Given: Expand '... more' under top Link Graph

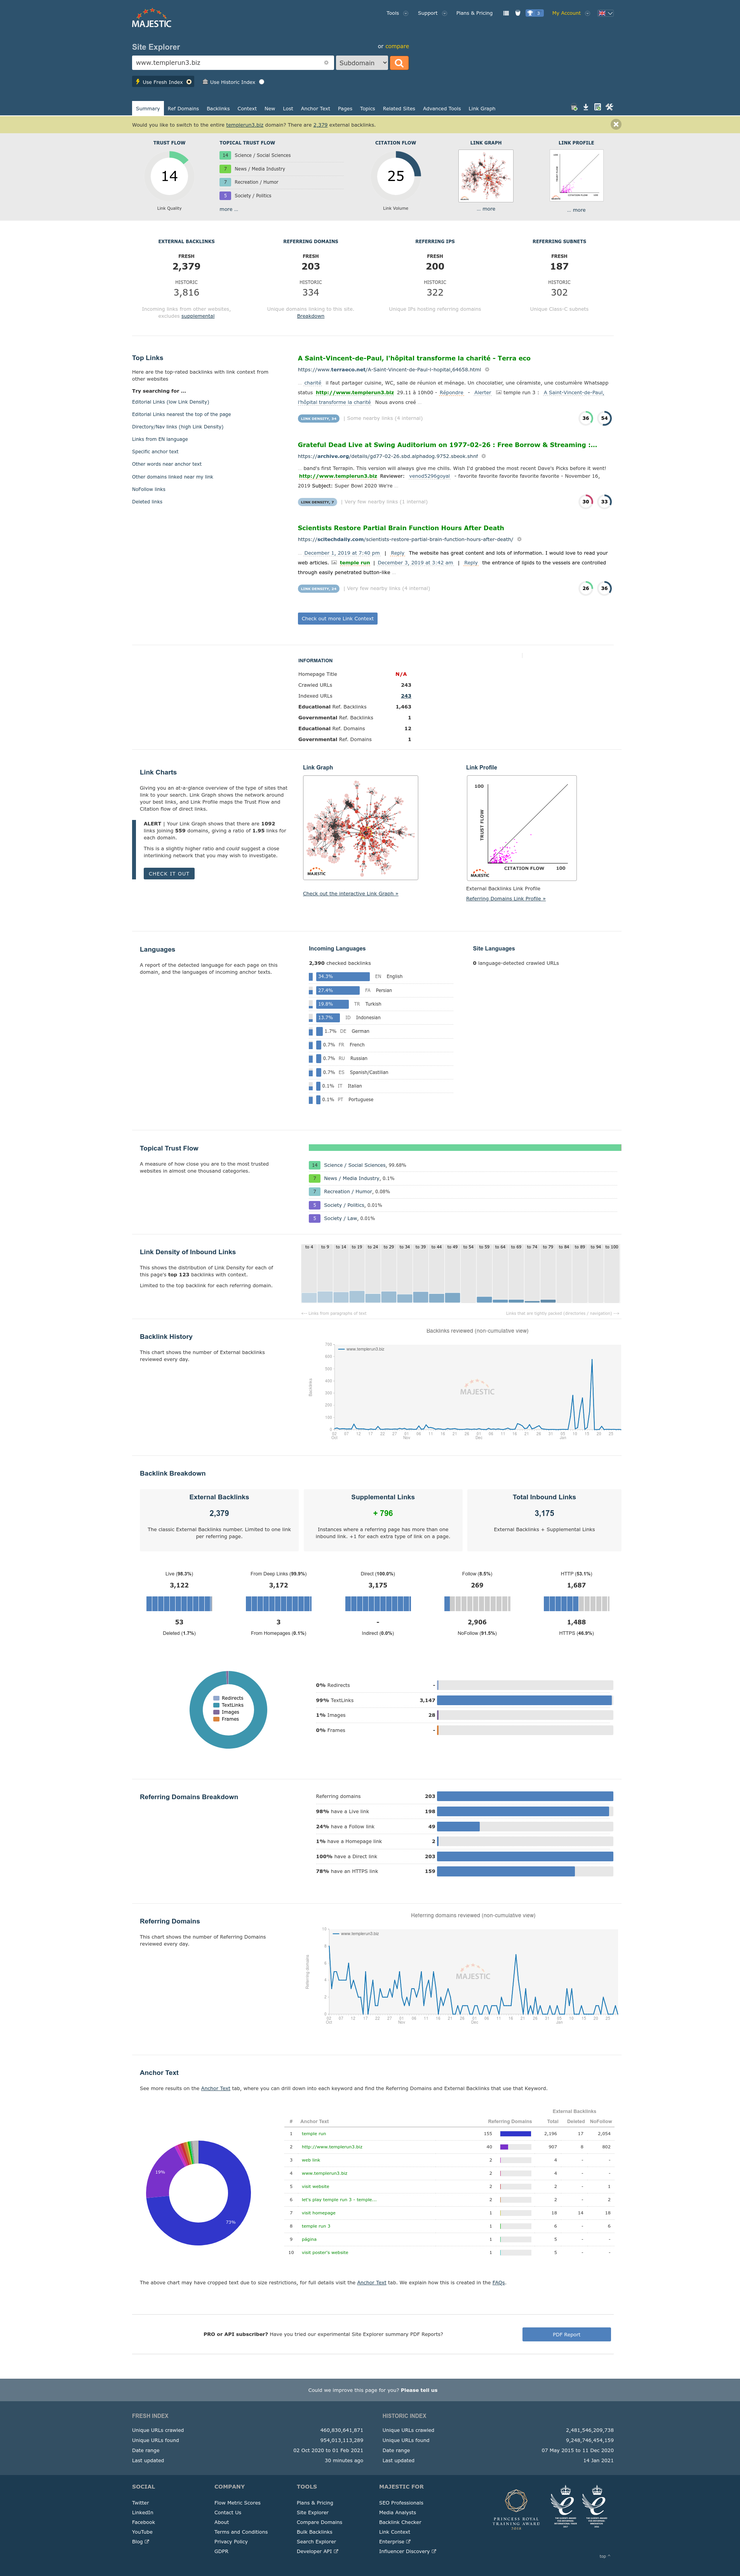Looking at the screenshot, I should pyautogui.click(x=486, y=209).
